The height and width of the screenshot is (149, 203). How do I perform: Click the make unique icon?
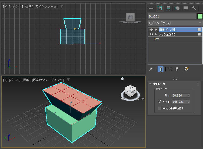[x=170, y=69]
